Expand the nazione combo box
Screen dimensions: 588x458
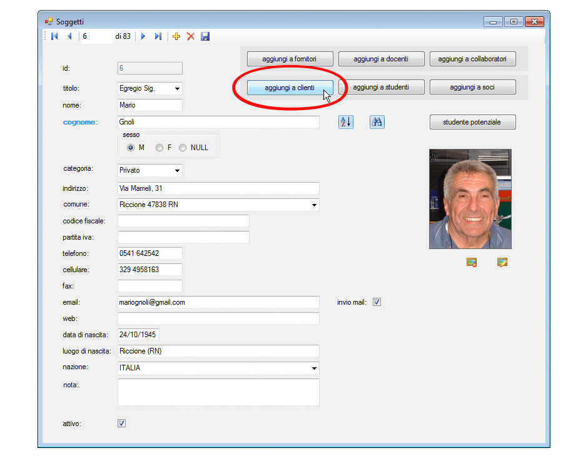pyautogui.click(x=314, y=368)
